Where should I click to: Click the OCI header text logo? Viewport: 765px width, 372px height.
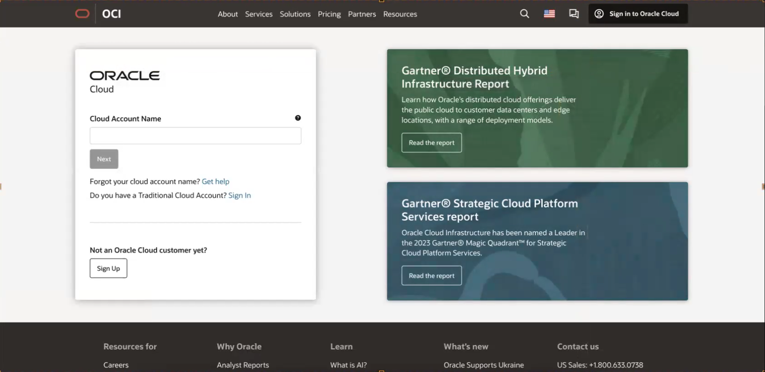(x=112, y=14)
